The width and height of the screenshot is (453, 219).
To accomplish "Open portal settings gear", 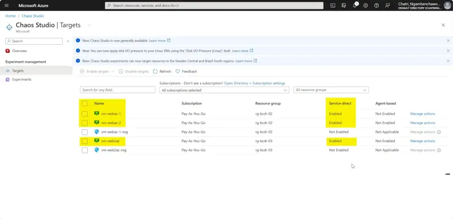I will [x=365, y=5].
